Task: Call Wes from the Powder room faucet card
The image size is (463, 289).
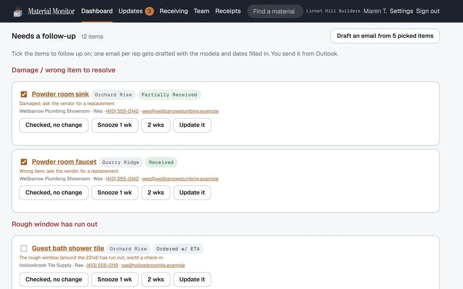Action: (x=122, y=178)
